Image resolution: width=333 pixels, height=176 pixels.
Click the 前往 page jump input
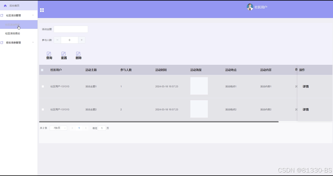click(x=102, y=128)
